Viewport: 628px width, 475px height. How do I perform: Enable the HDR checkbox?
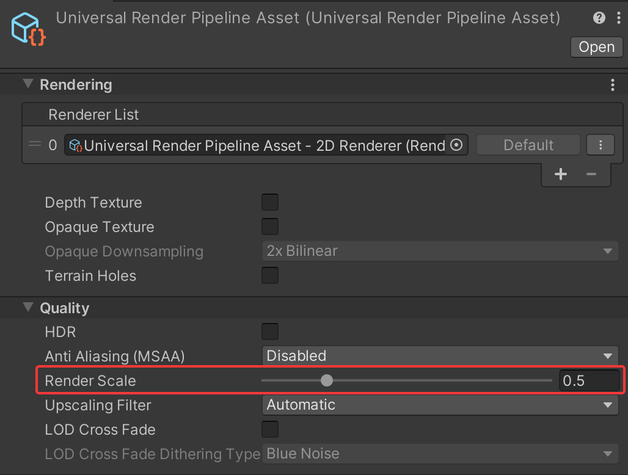click(x=270, y=332)
